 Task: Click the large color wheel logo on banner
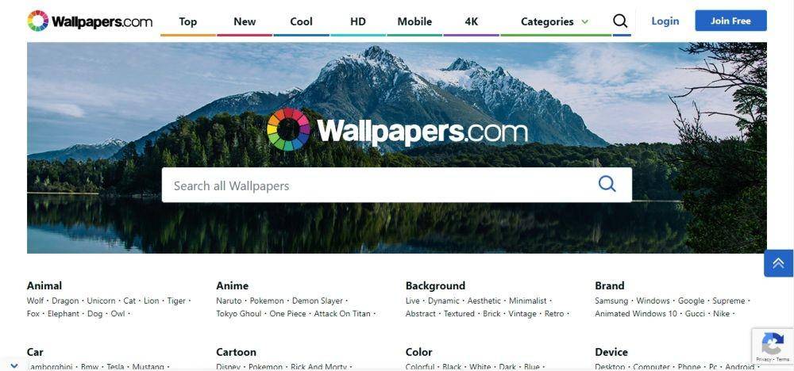(x=288, y=129)
